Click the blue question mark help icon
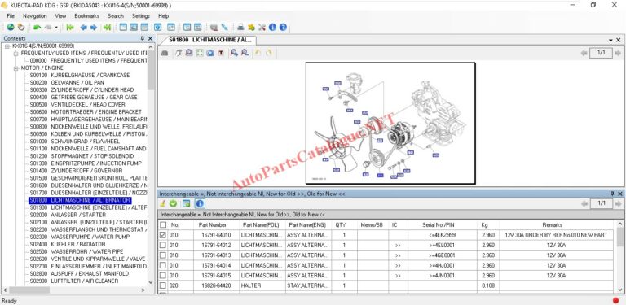Screen dimensions: 626x305 pos(283,27)
